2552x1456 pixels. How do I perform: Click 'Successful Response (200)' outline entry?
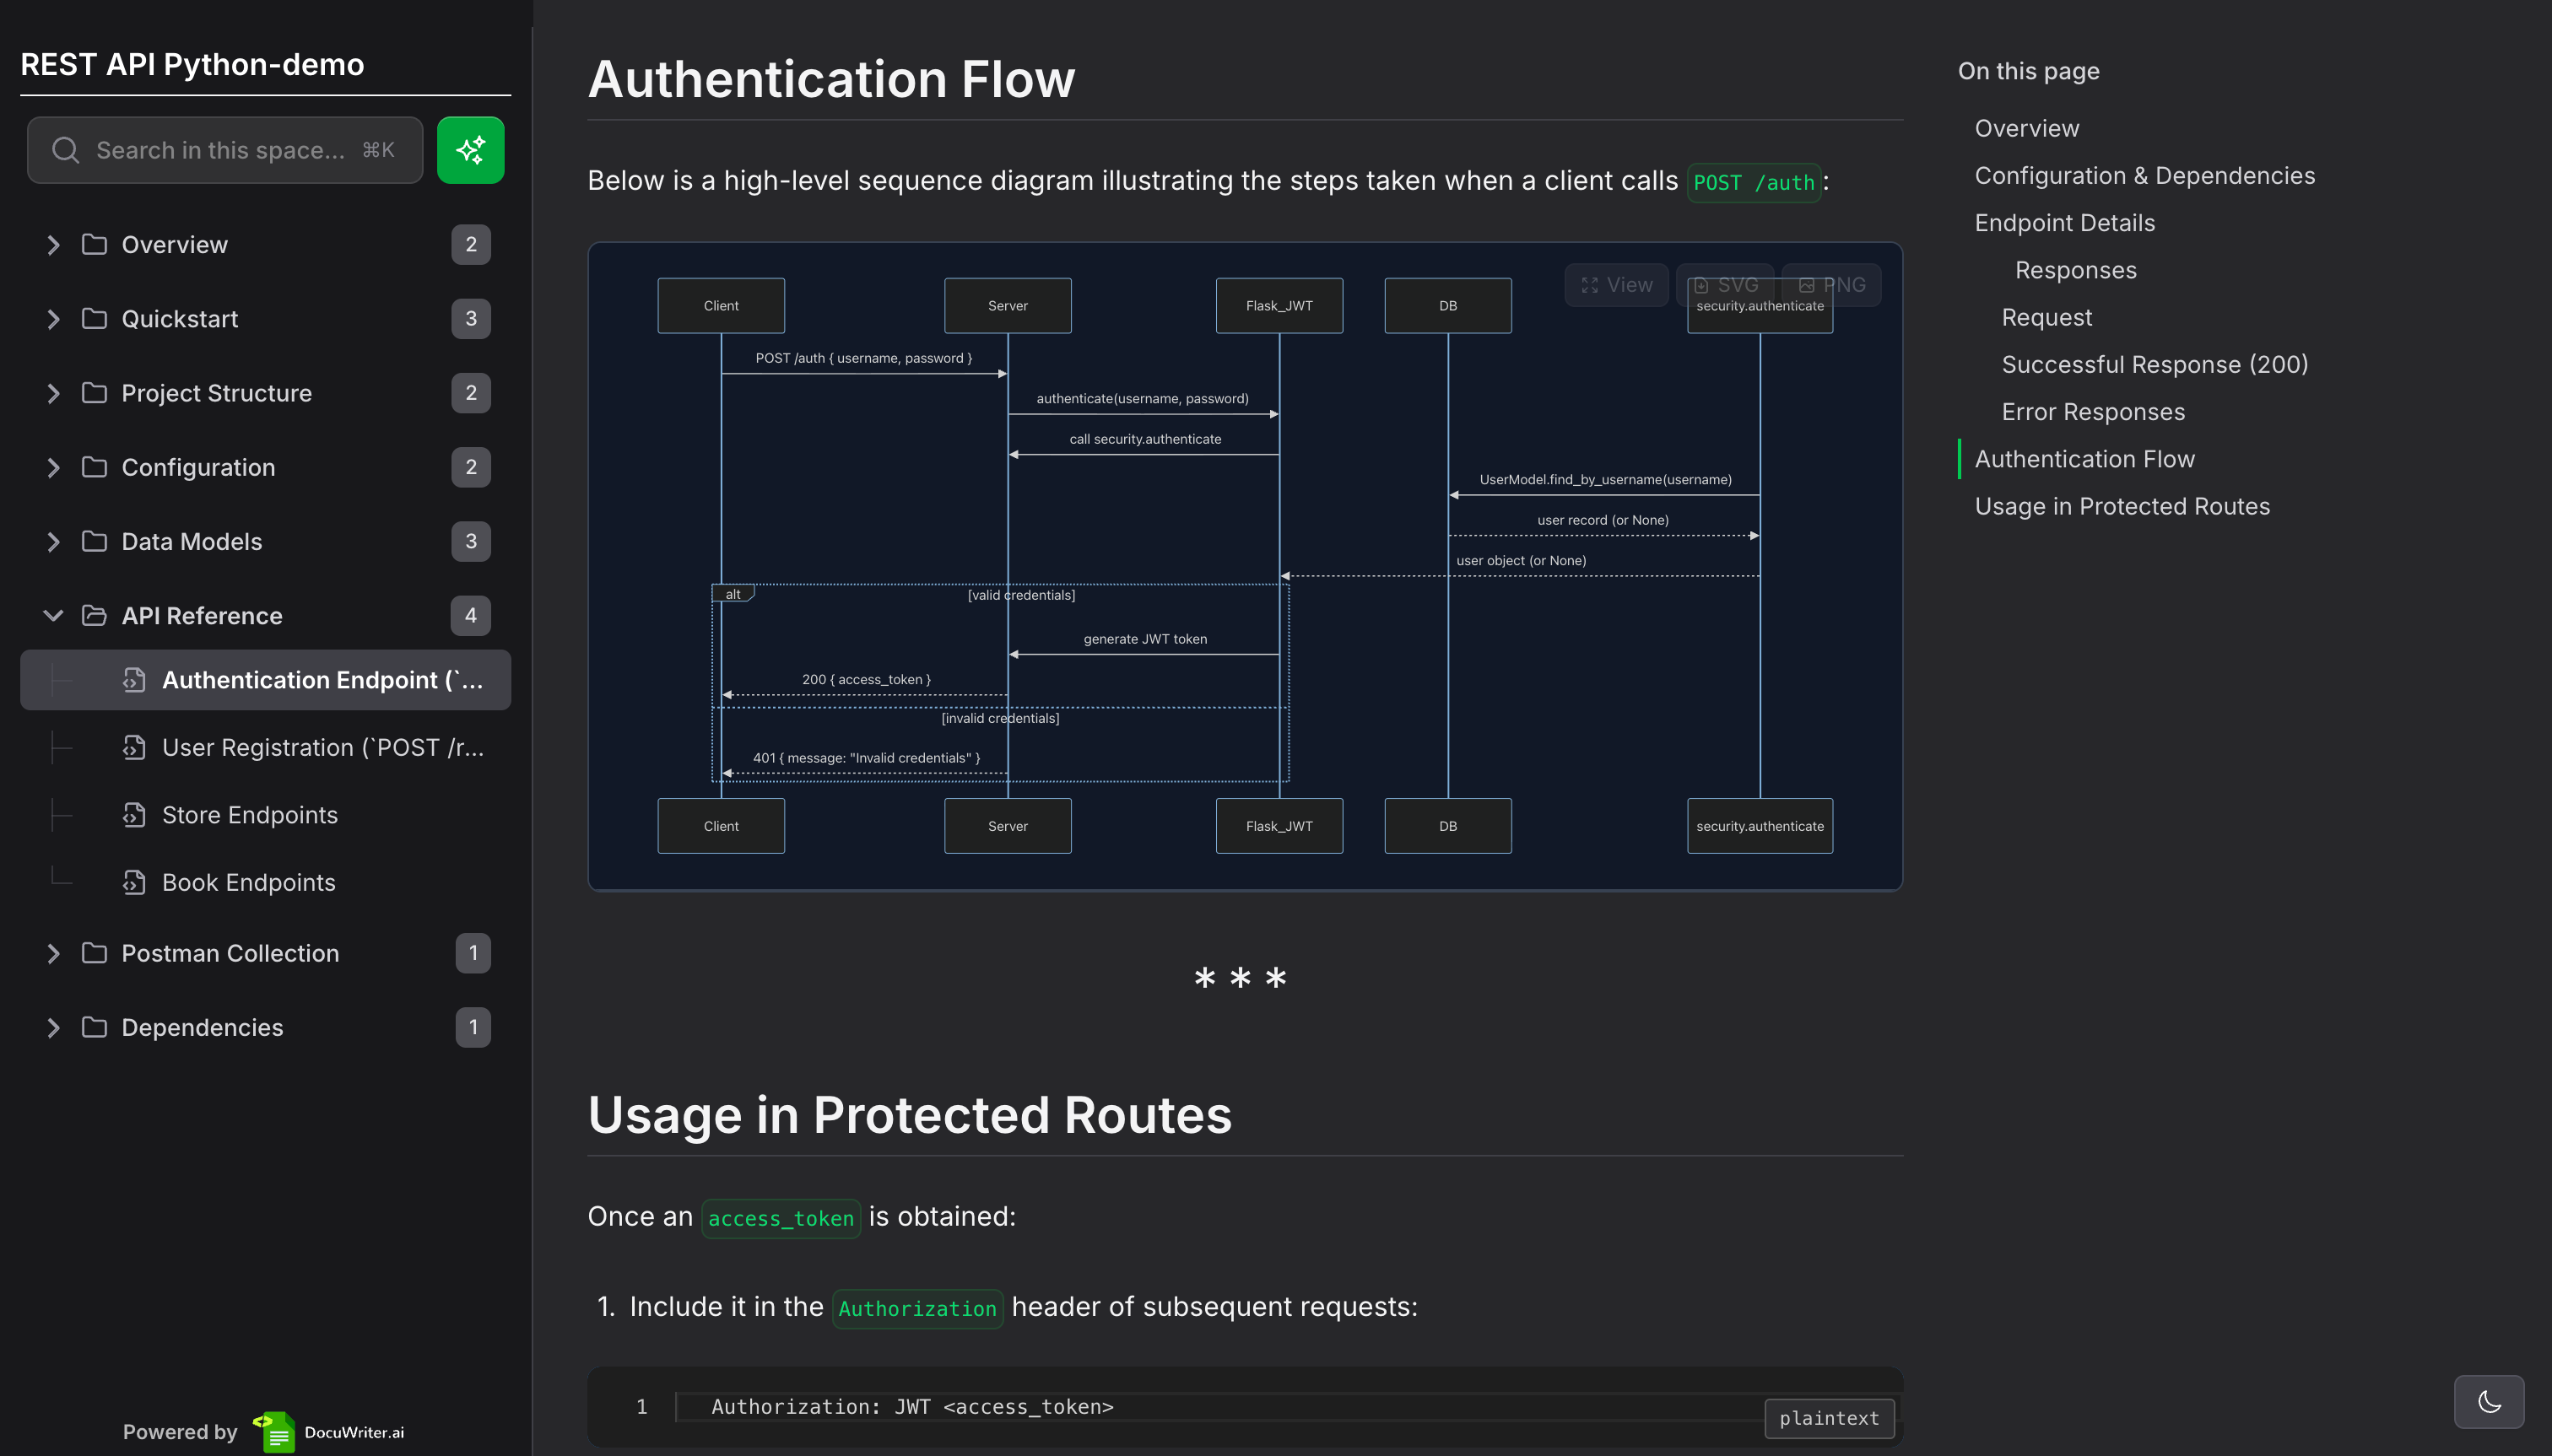(x=2155, y=364)
